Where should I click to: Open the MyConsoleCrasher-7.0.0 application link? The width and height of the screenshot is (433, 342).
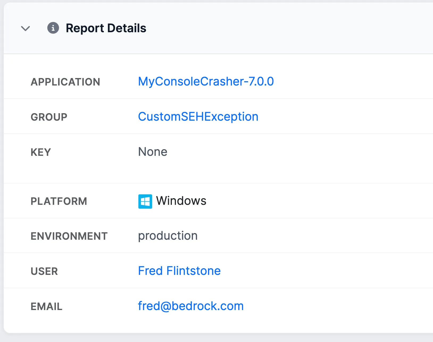click(x=206, y=82)
